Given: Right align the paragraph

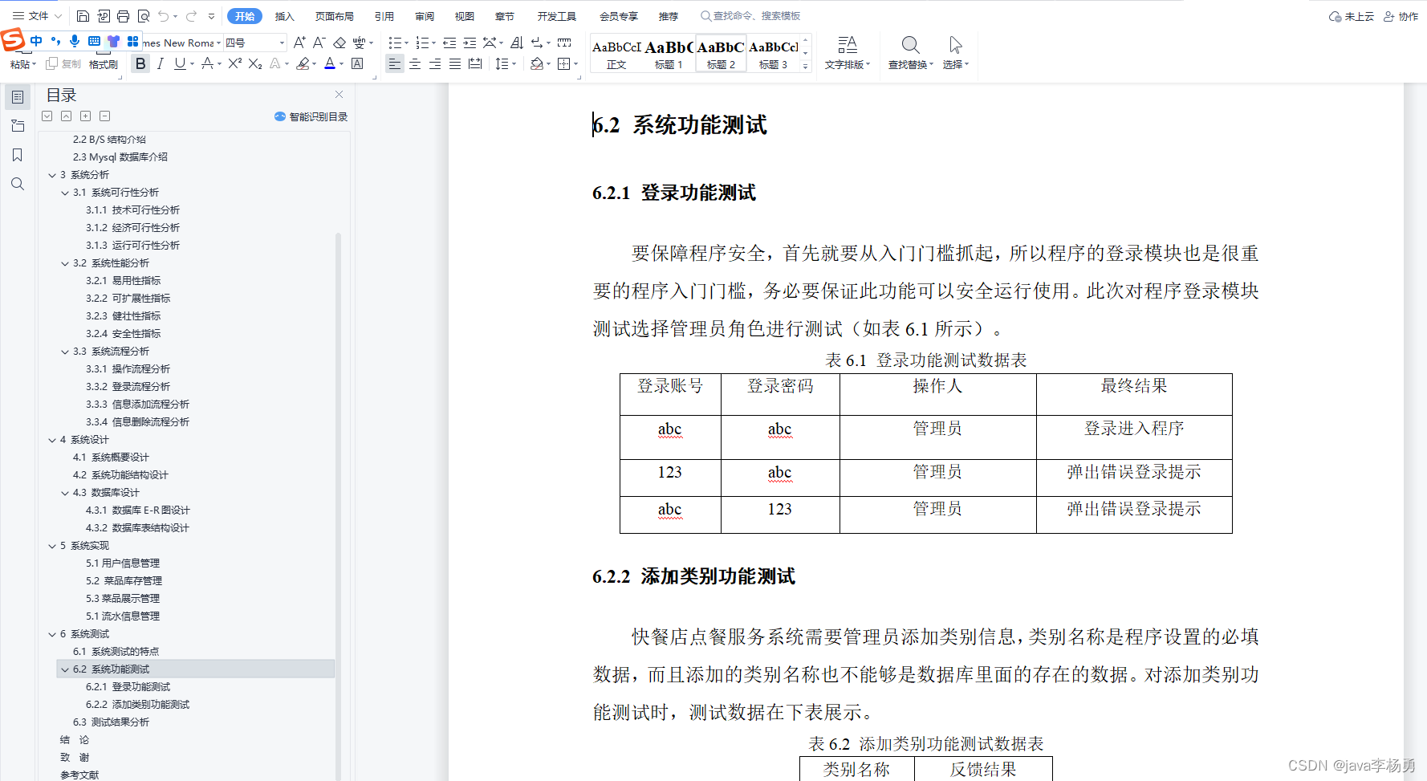Looking at the screenshot, I should point(435,63).
